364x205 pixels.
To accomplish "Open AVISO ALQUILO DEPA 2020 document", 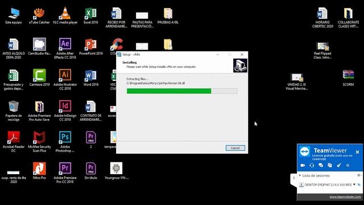I will (x=14, y=49).
